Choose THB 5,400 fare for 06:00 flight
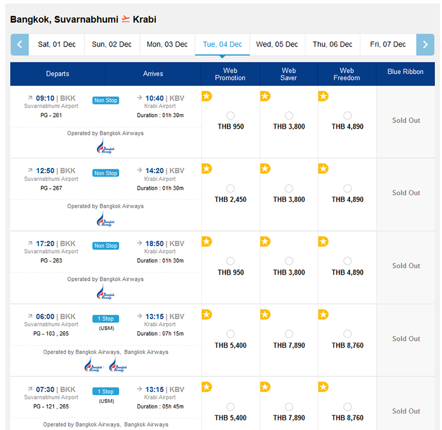 [x=231, y=334]
